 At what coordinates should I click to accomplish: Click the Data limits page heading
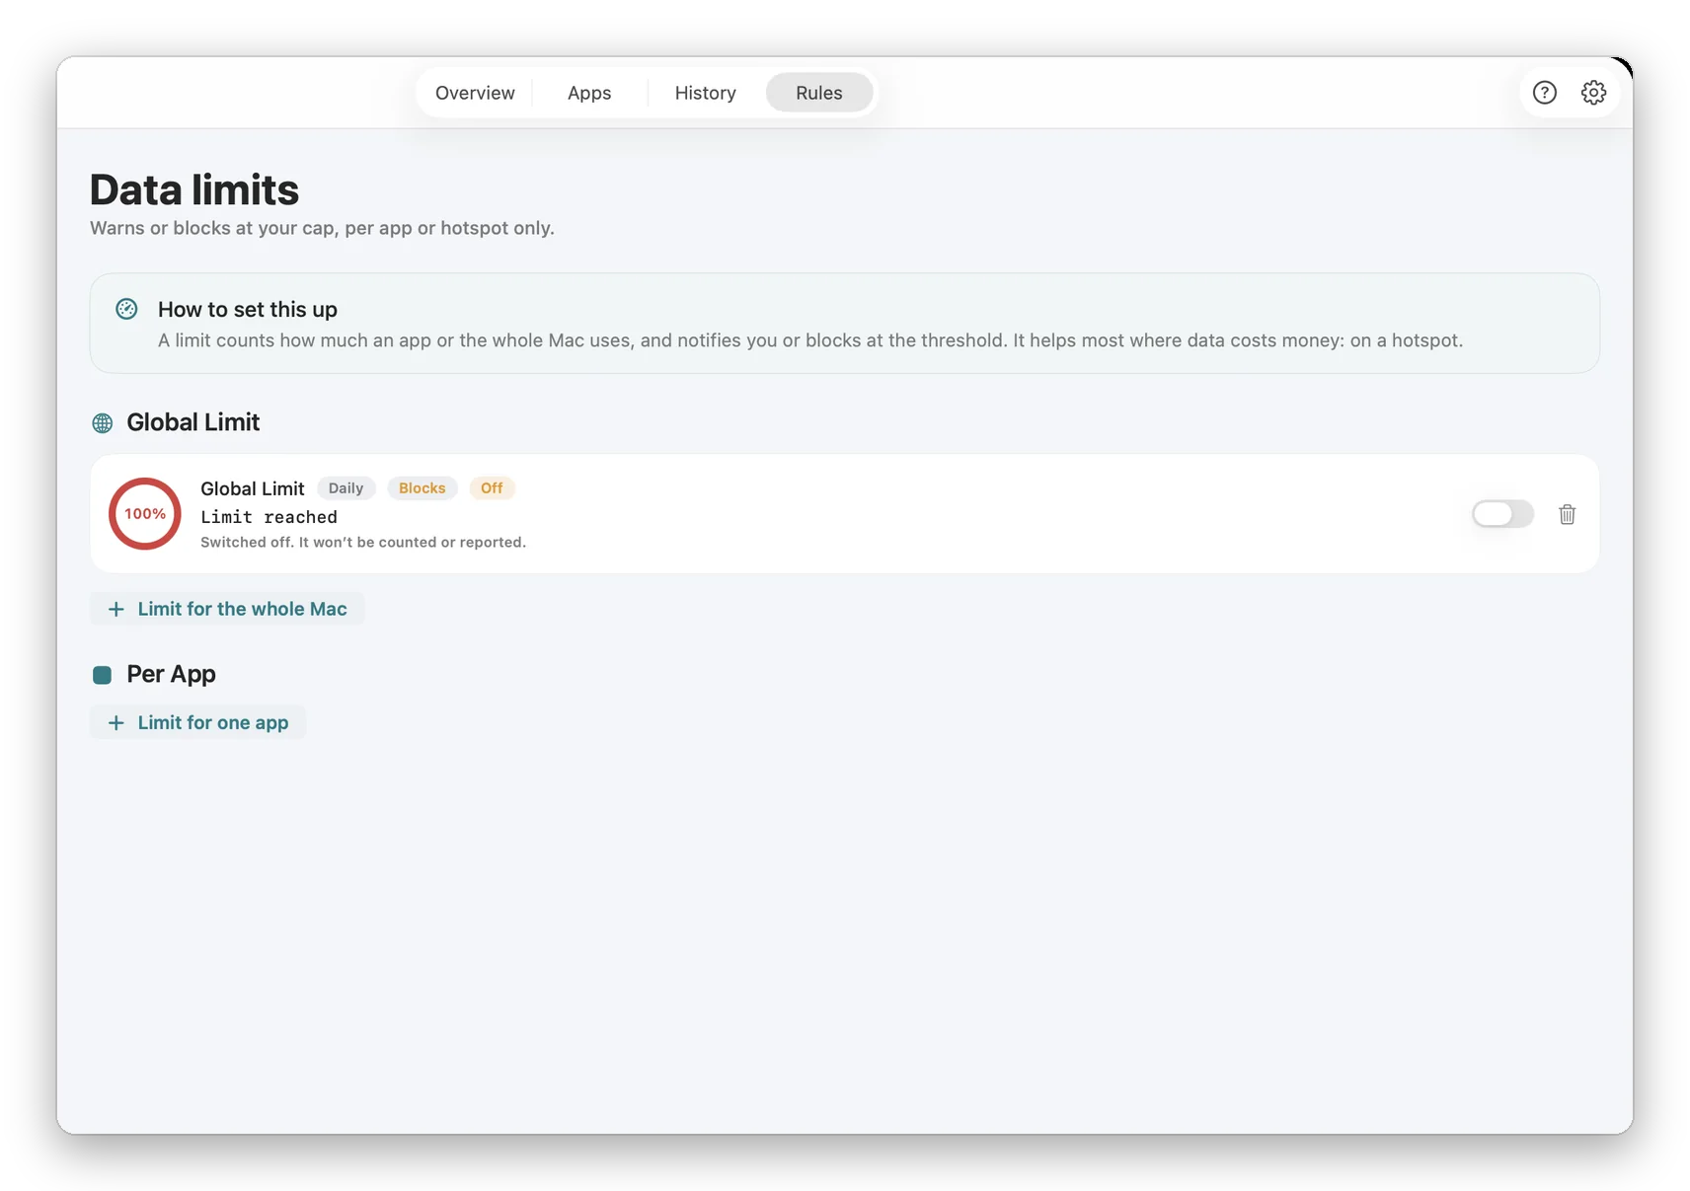pyautogui.click(x=194, y=189)
